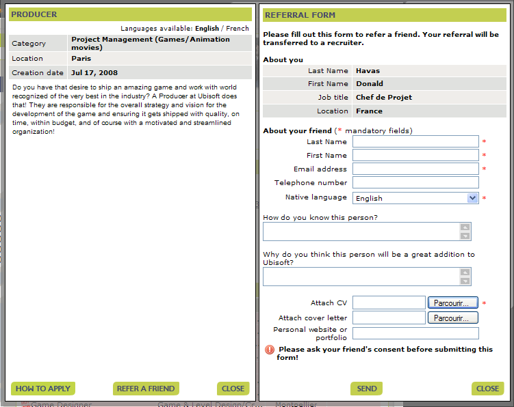Click the 'Jul 17, 2008' creation date
This screenshot has width=514, height=407.
point(94,72)
